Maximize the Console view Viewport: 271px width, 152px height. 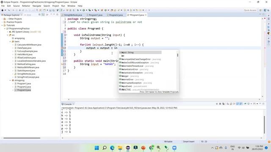[263, 104]
